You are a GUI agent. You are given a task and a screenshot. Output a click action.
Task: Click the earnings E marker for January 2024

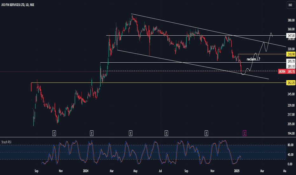[91, 133]
